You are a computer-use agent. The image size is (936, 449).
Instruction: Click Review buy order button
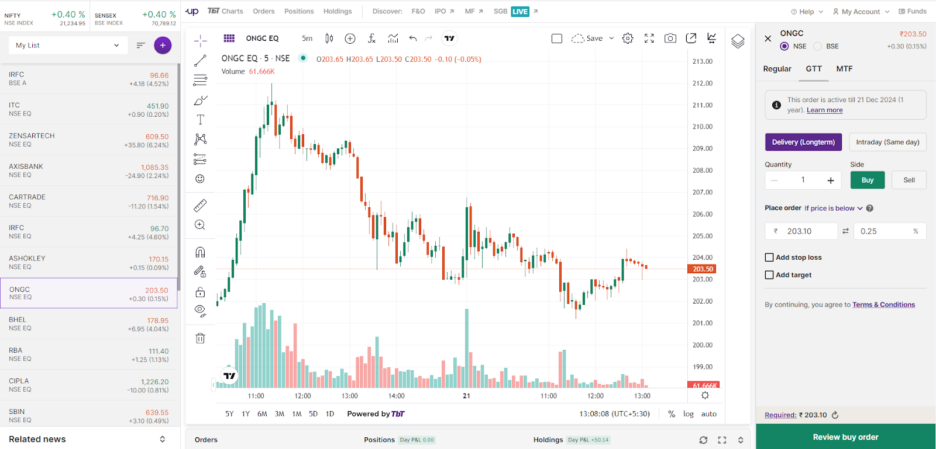[x=846, y=437]
